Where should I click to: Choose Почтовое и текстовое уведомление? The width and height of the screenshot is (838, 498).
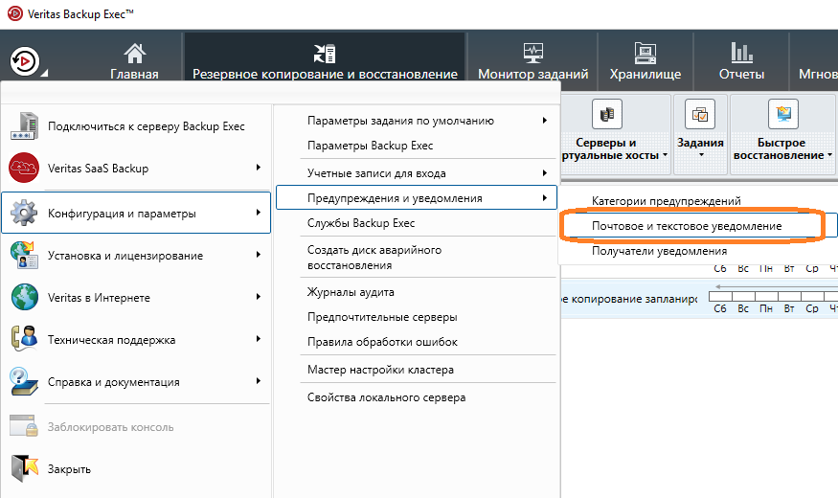[x=687, y=226]
